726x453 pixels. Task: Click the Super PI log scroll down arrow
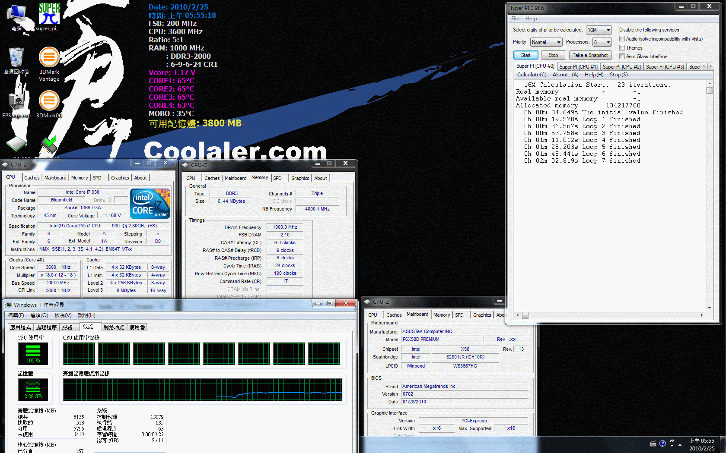[709, 308]
